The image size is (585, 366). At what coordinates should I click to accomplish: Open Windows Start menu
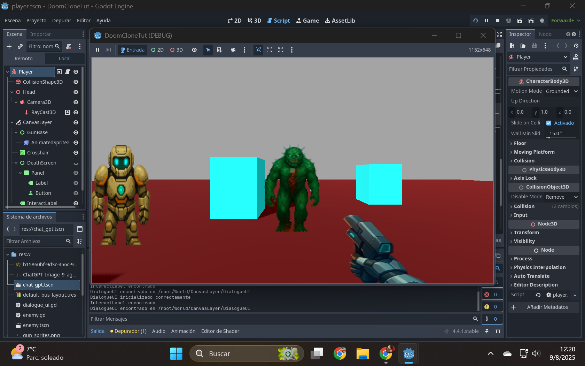(176, 354)
